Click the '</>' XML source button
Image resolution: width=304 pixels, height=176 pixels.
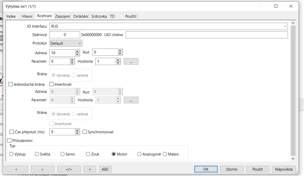pyautogui.click(x=69, y=169)
